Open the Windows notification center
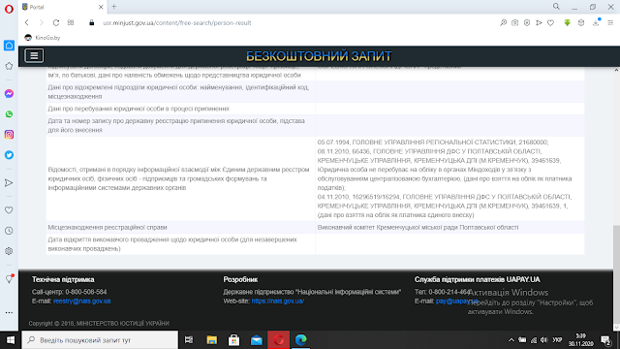620x349 pixels. point(605,340)
